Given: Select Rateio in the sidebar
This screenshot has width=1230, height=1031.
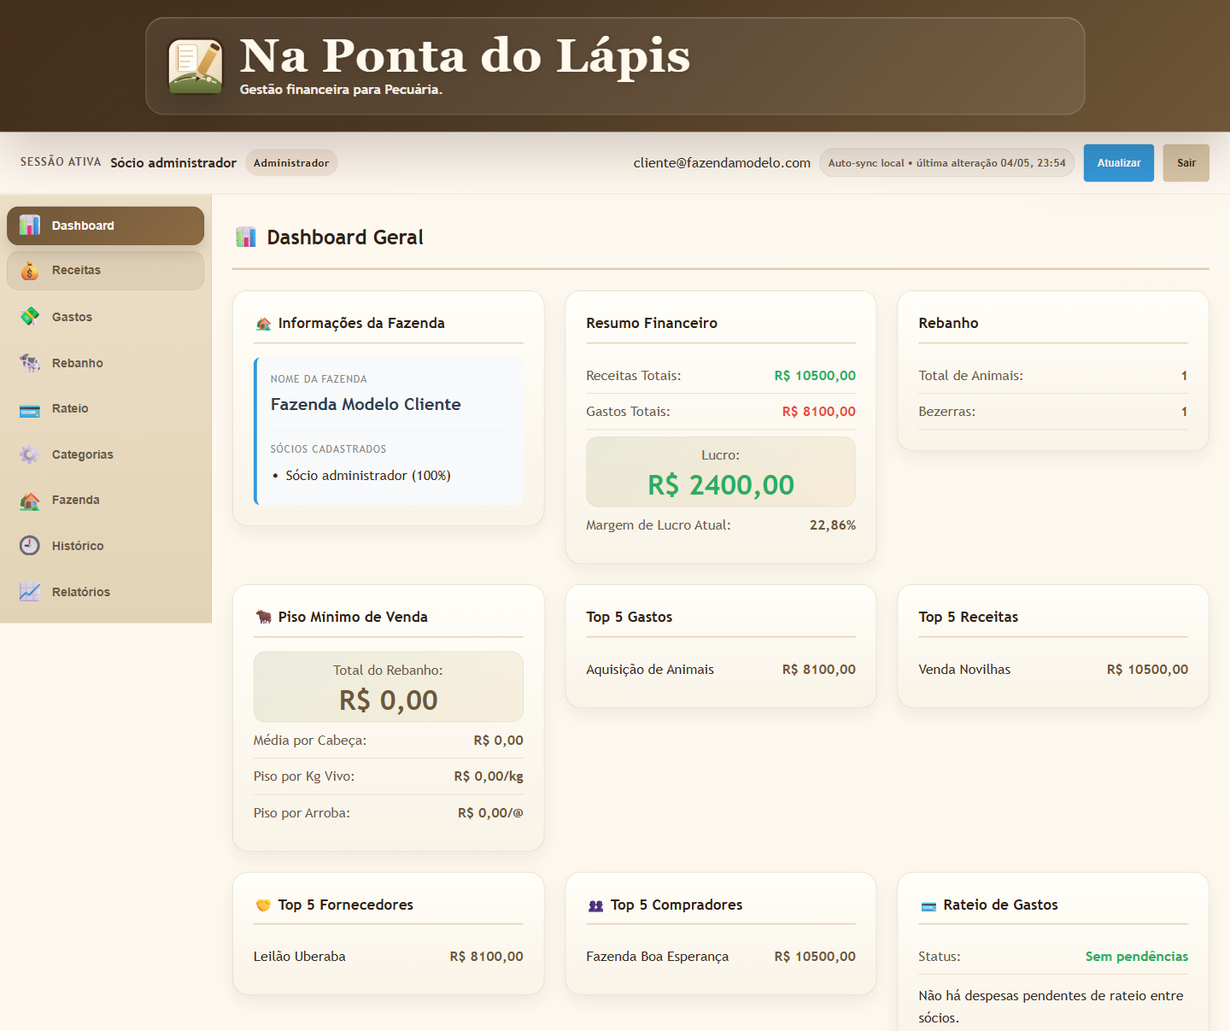Looking at the screenshot, I should (105, 408).
